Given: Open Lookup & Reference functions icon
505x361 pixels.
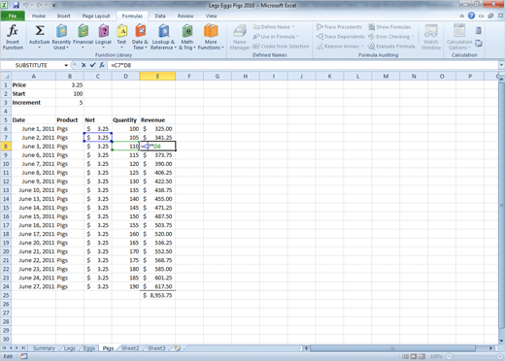Looking at the screenshot, I should click(x=164, y=31).
